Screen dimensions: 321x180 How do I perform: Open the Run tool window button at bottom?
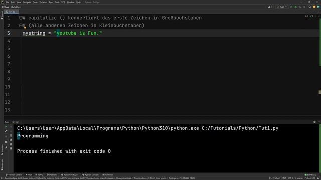click(29, 175)
